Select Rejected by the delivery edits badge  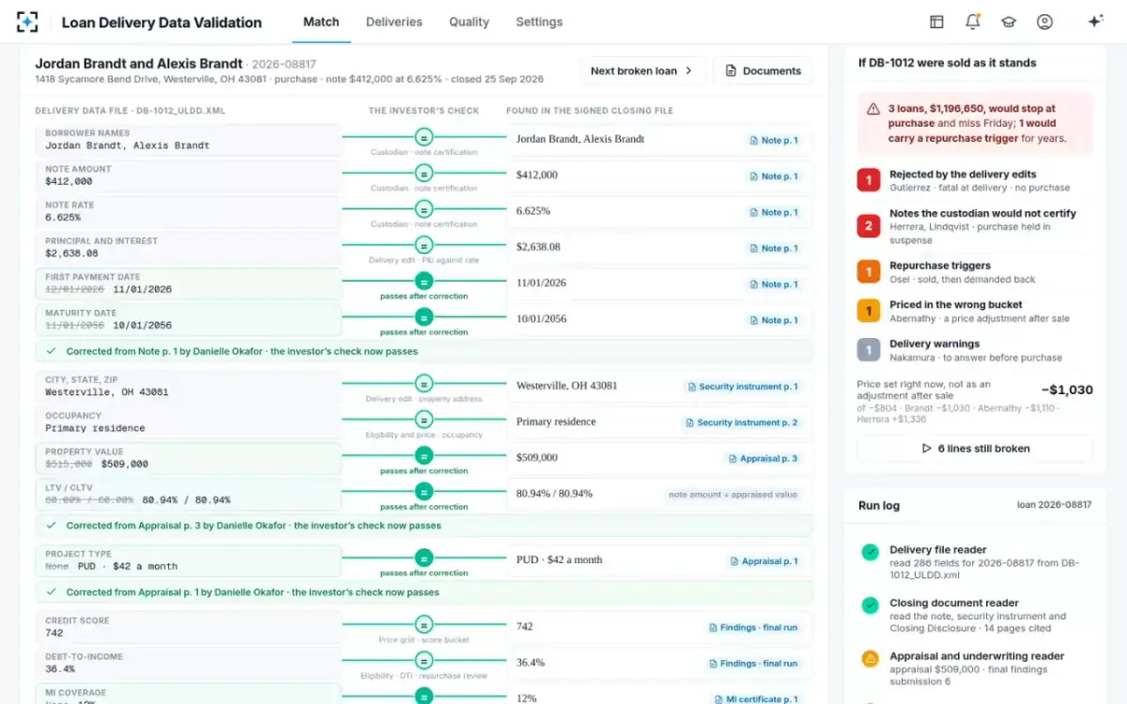coord(869,180)
